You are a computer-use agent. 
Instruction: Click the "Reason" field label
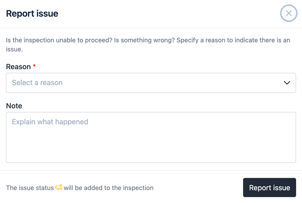click(x=18, y=67)
